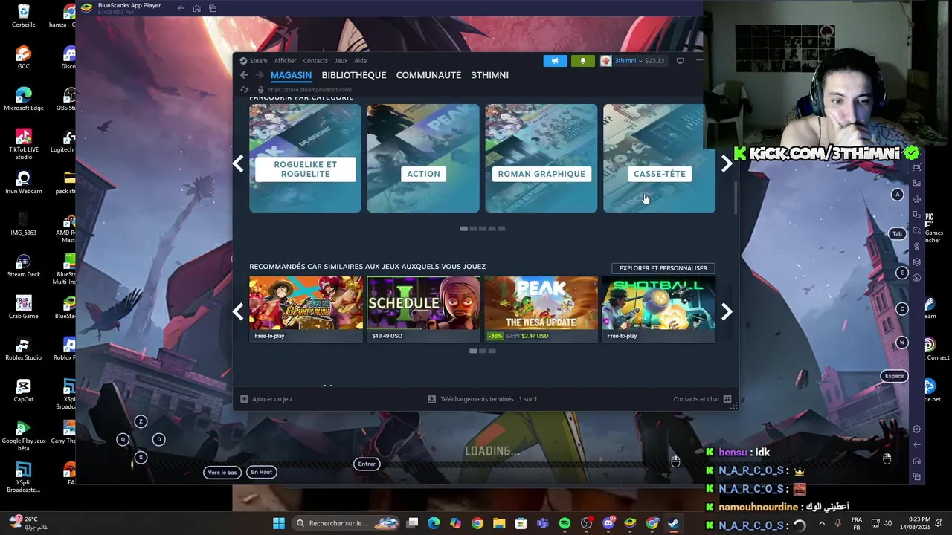Open Corbeille desktop icon
952x535 pixels.
pos(23,16)
